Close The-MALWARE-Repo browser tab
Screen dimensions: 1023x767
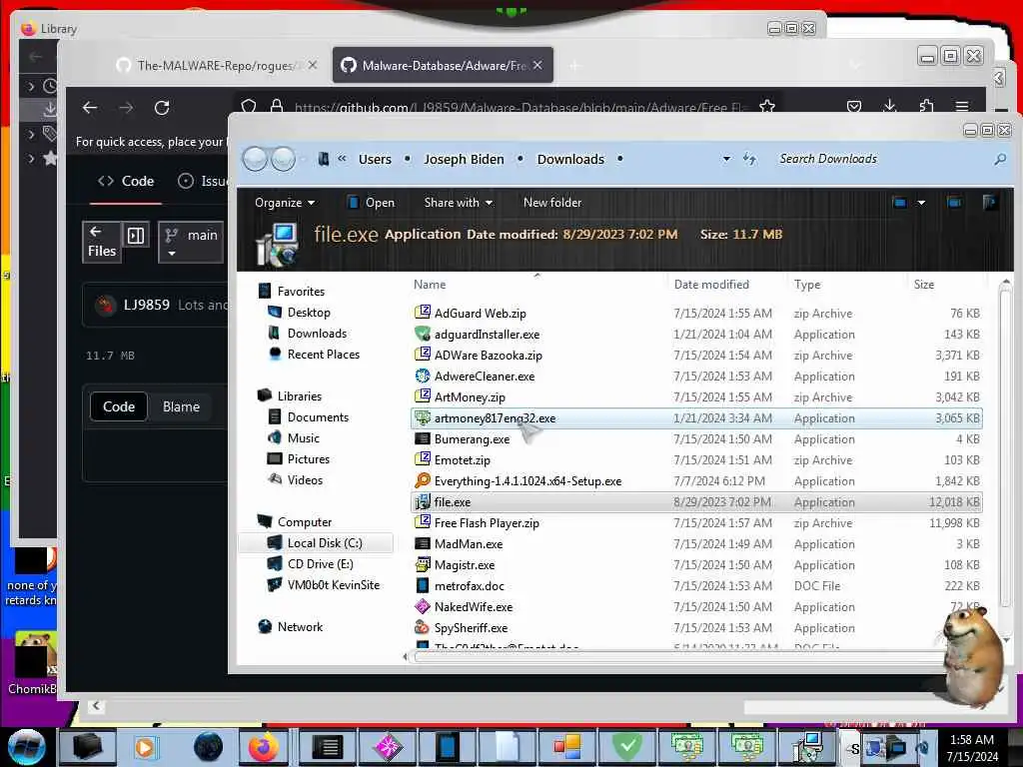coord(313,65)
